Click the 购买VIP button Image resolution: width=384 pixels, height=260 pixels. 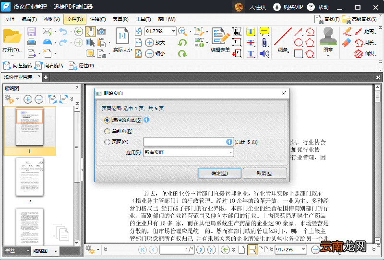click(288, 7)
